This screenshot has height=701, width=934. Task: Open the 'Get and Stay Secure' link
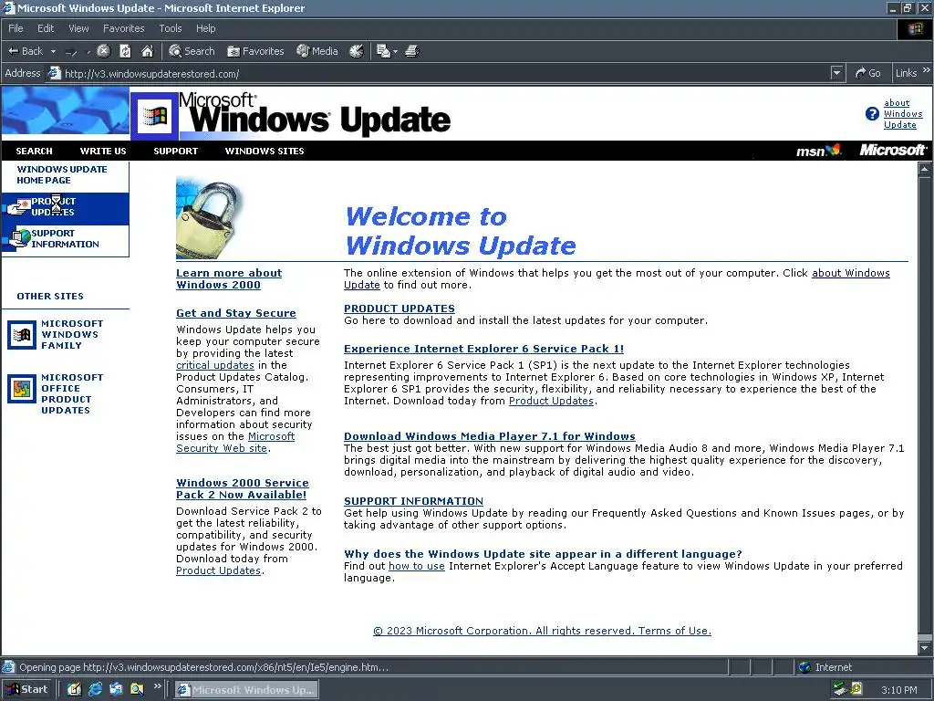click(x=236, y=313)
